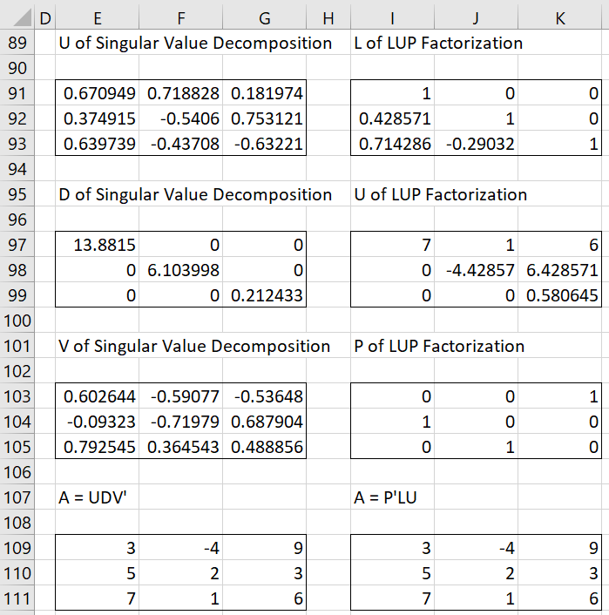Select 'L of LUP Factorization' heading cell
Screen dimensions: 609x615
438,43
